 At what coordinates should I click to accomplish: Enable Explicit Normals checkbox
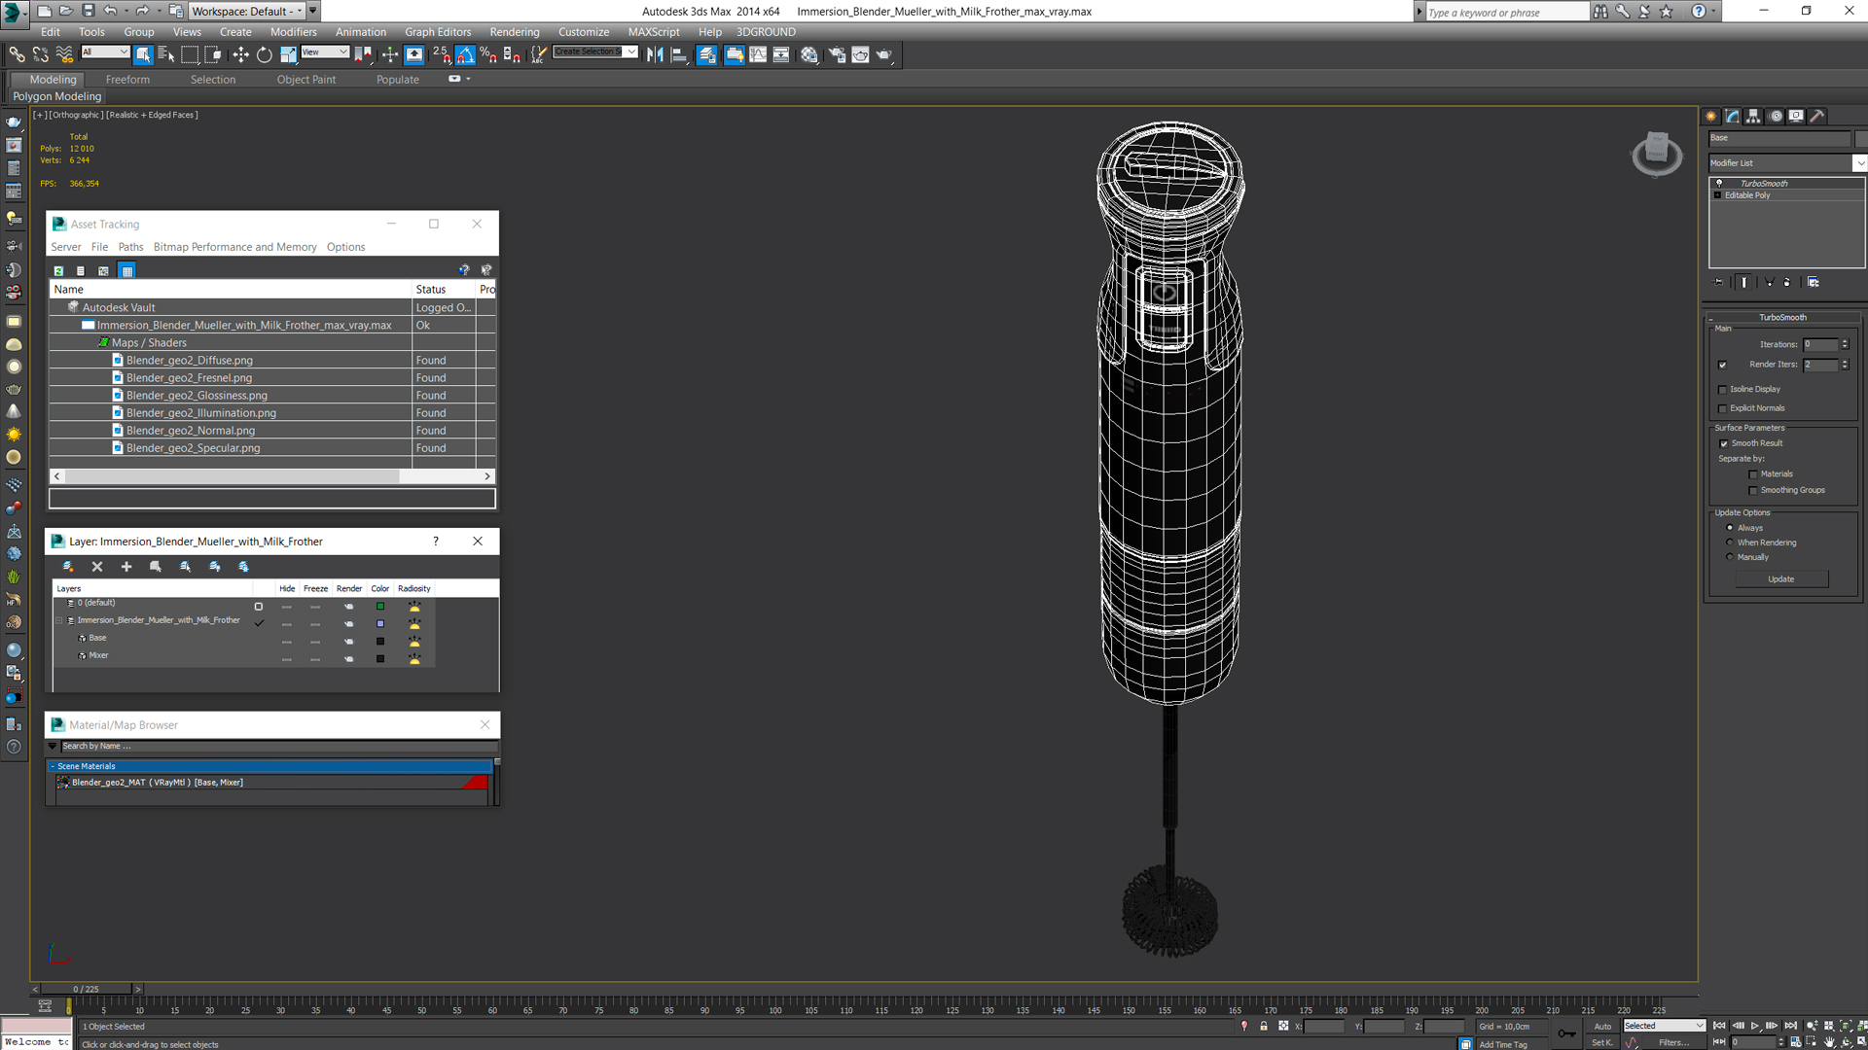click(x=1723, y=408)
